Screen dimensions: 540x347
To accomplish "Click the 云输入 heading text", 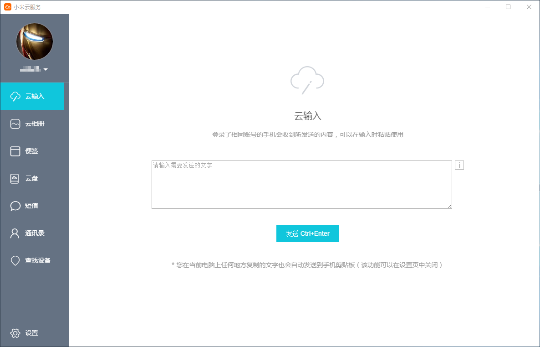I will (x=307, y=116).
